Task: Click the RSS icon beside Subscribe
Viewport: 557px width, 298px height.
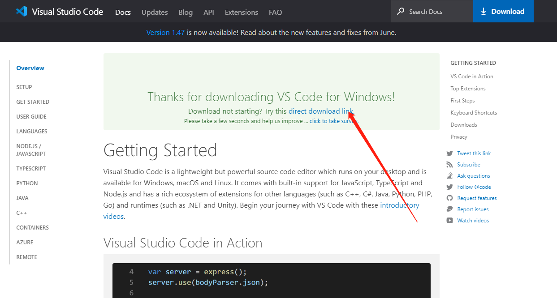Action: click(449, 165)
